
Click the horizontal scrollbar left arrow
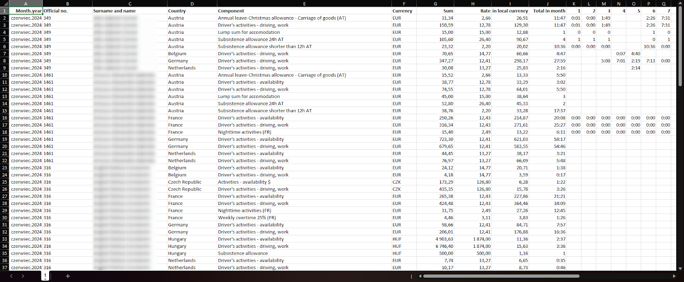click(420, 276)
